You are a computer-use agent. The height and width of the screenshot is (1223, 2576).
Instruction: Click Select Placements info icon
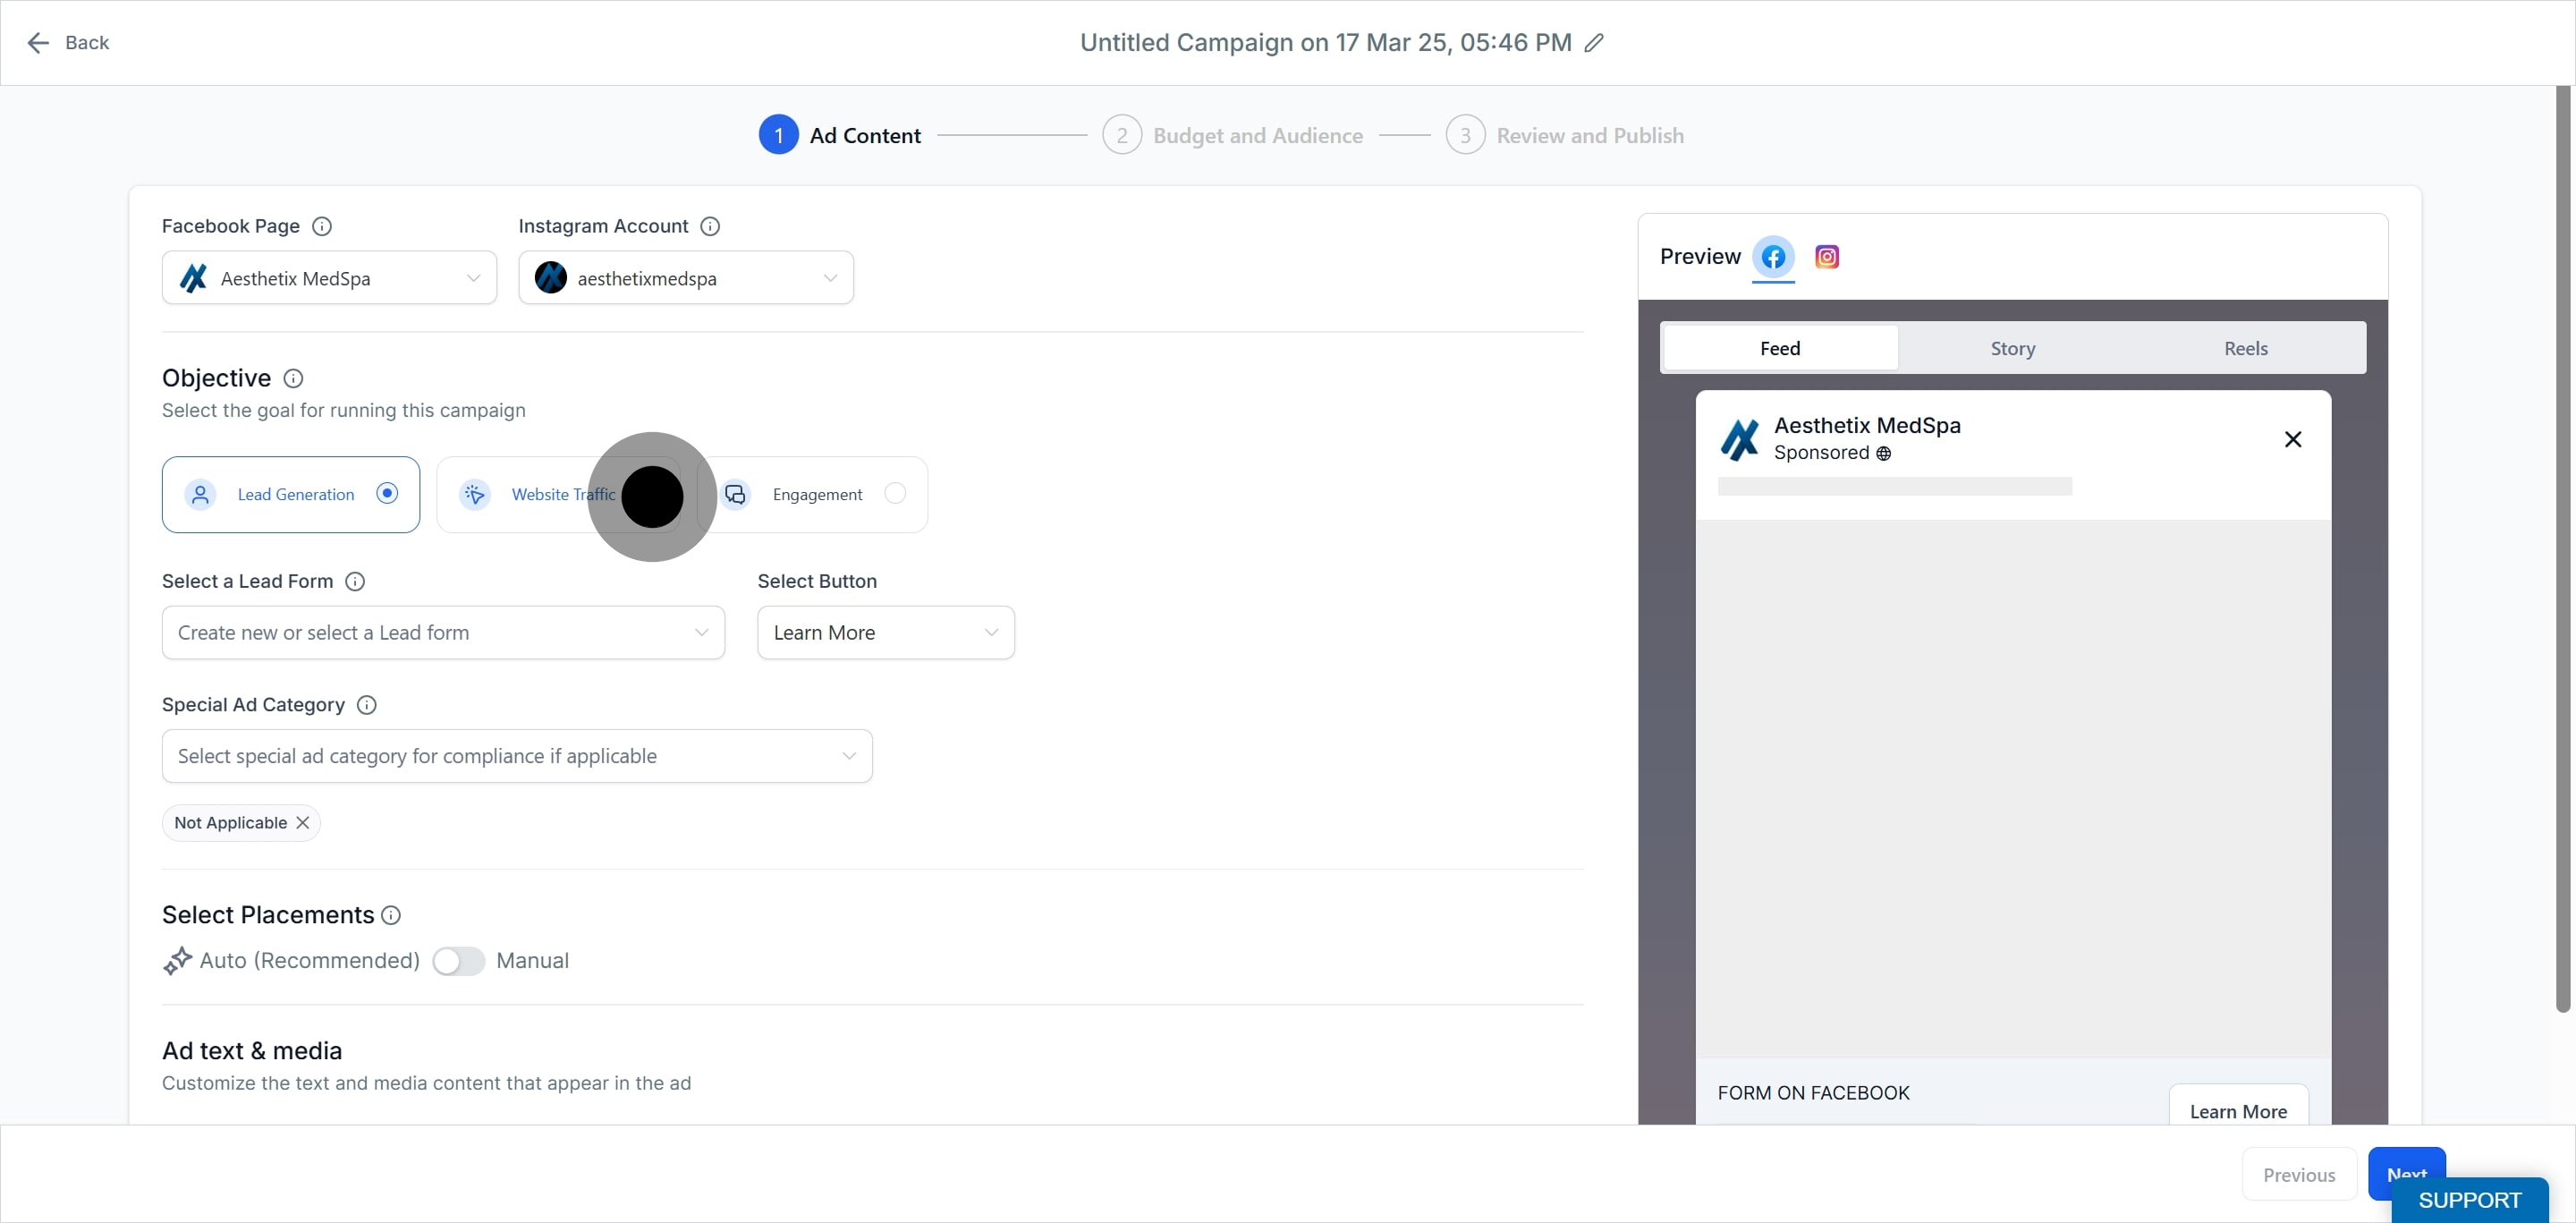tap(391, 915)
